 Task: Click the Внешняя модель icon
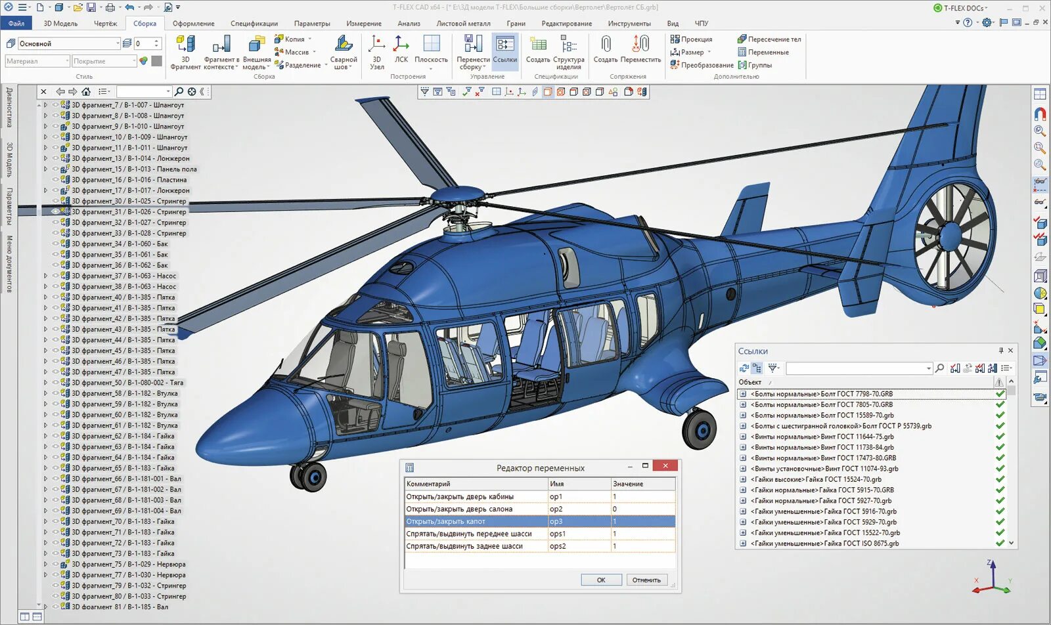tap(256, 52)
